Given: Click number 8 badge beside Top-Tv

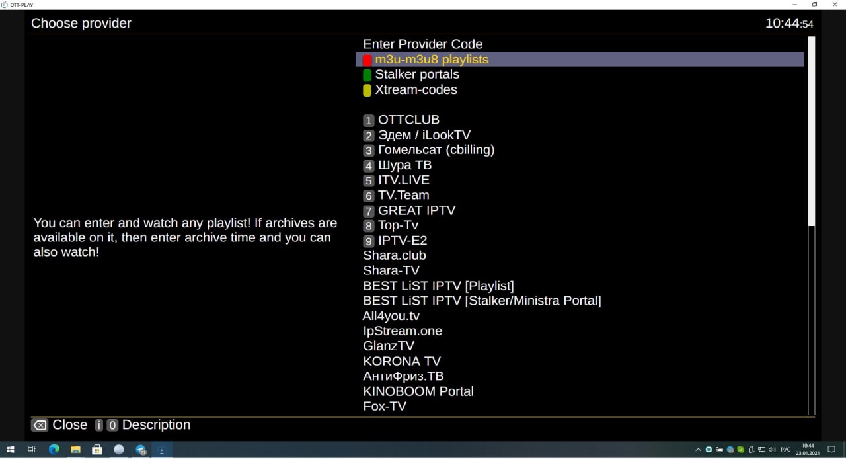Looking at the screenshot, I should 369,226.
